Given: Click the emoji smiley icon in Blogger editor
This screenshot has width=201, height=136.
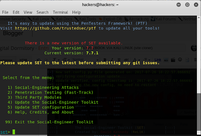Looking at the screenshot, I should [180, 60].
